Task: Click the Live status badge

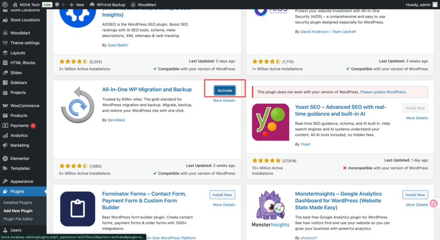Action: (x=47, y=4)
